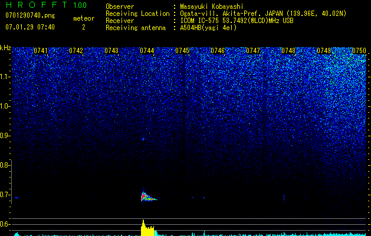Click the 0.8 kHz axis label
The image size is (371, 236).
pos(5,165)
